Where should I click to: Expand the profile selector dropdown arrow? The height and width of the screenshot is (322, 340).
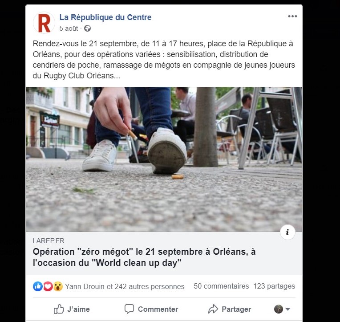coord(288,309)
